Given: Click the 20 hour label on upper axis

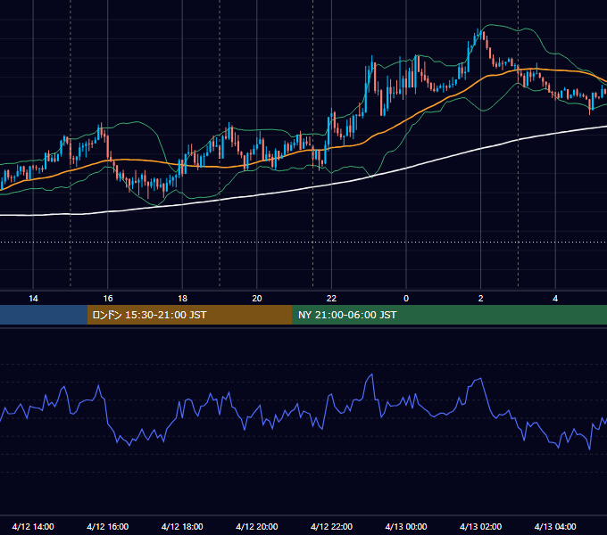Looking at the screenshot, I should [x=257, y=299].
